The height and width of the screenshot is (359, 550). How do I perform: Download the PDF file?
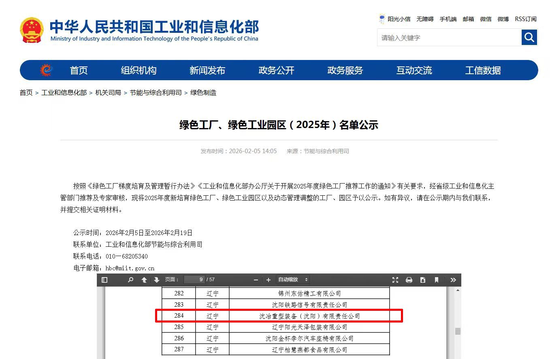[x=423, y=280]
